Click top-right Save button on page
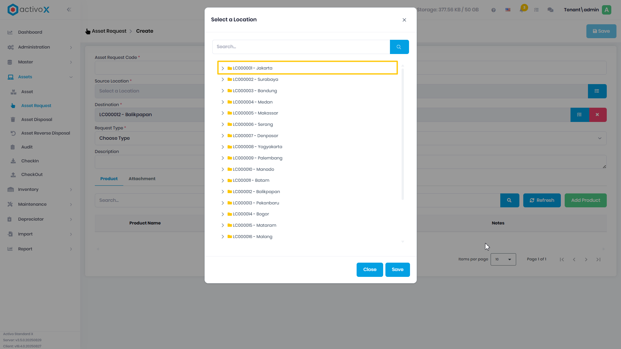This screenshot has height=349, width=621. (x=601, y=31)
